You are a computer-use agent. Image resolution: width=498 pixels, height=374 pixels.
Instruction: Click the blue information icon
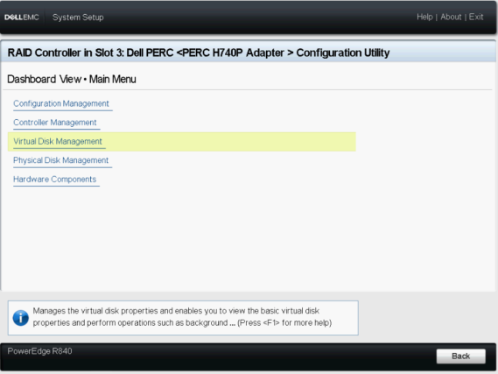(21, 318)
